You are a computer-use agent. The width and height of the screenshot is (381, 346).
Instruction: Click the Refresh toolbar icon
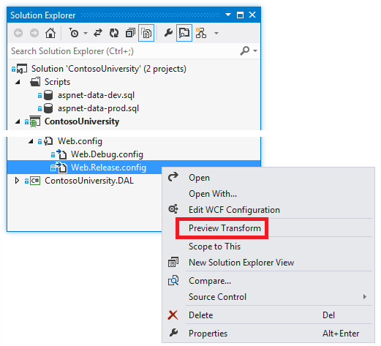(x=114, y=33)
